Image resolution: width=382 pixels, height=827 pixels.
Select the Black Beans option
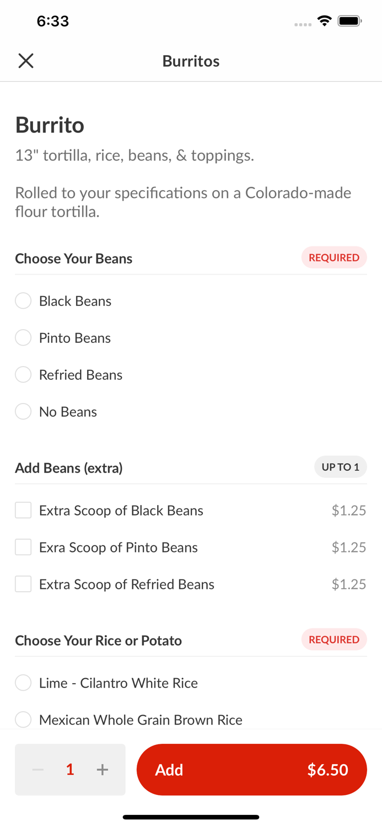coord(23,301)
